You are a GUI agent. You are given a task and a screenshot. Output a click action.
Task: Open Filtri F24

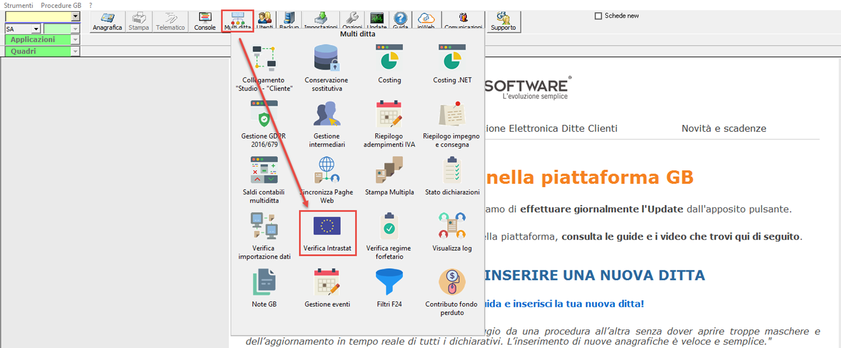(389, 288)
